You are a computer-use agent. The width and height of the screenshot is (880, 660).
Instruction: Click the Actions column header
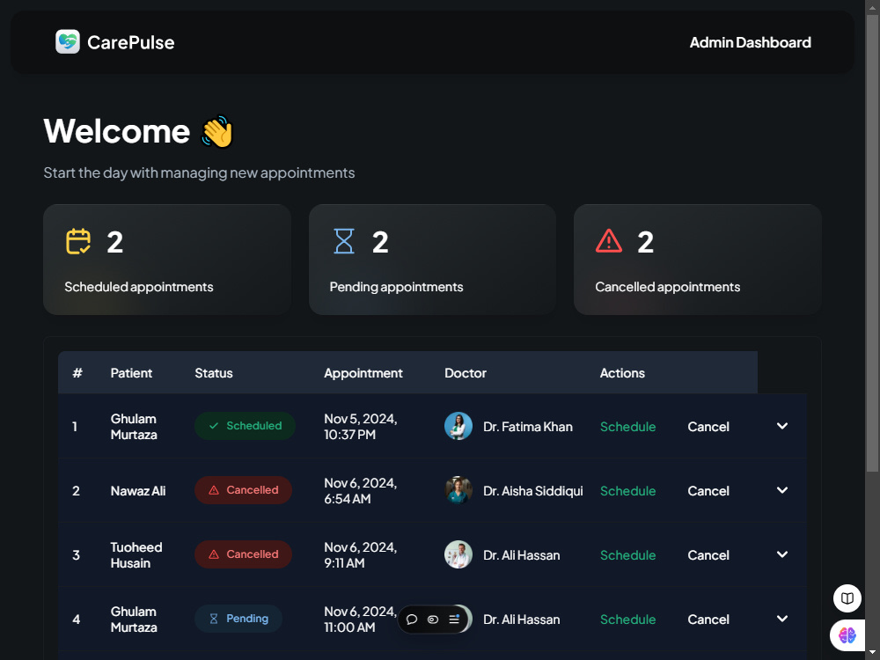622,373
